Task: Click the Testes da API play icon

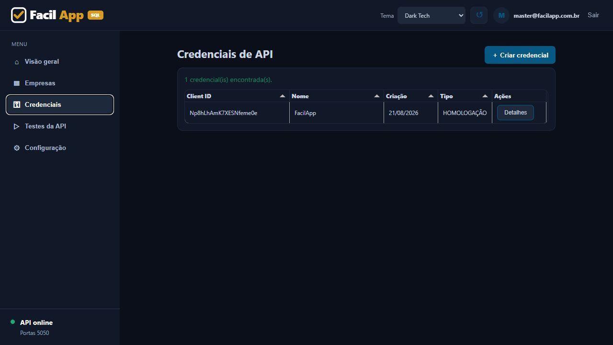Action: (x=17, y=126)
